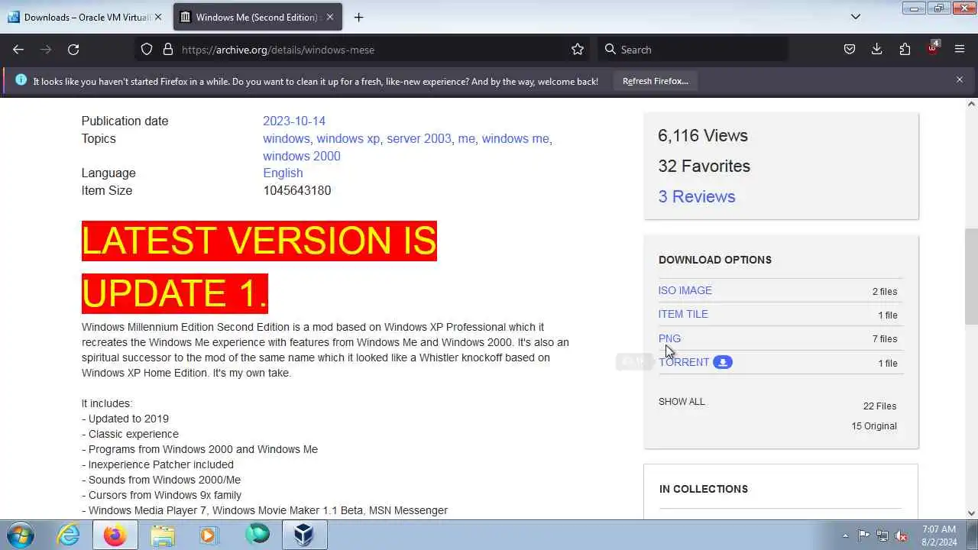This screenshot has width=978, height=550.
Task: Click the 'LATEST VERSION IS' heading
Action: pos(259,241)
